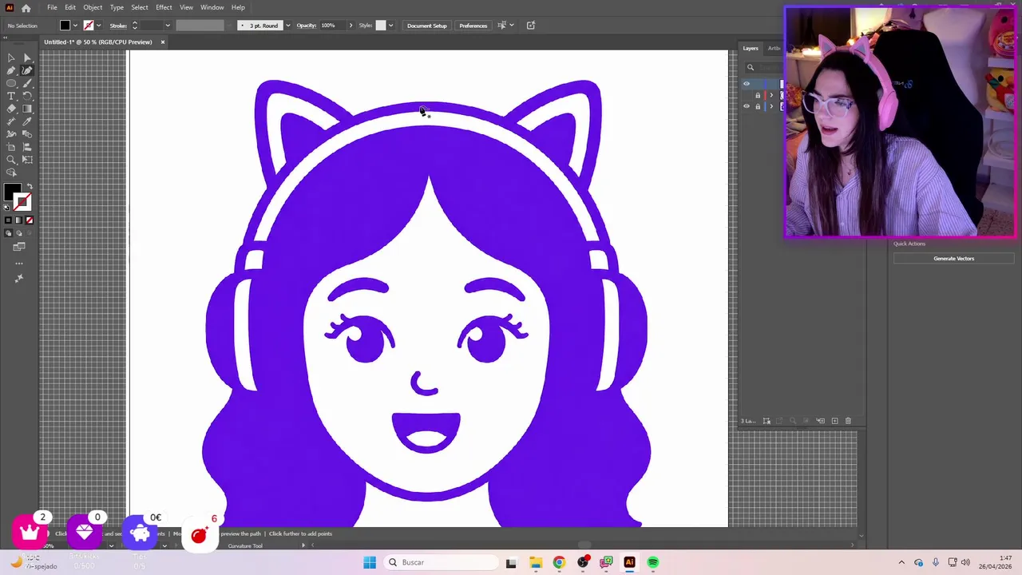Reset to default fill and stroke
The height and width of the screenshot is (575, 1022).
7,207
